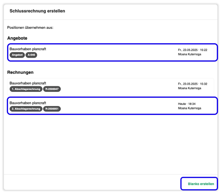
Task: Click the R-2500047 badge
Action: click(52, 89)
